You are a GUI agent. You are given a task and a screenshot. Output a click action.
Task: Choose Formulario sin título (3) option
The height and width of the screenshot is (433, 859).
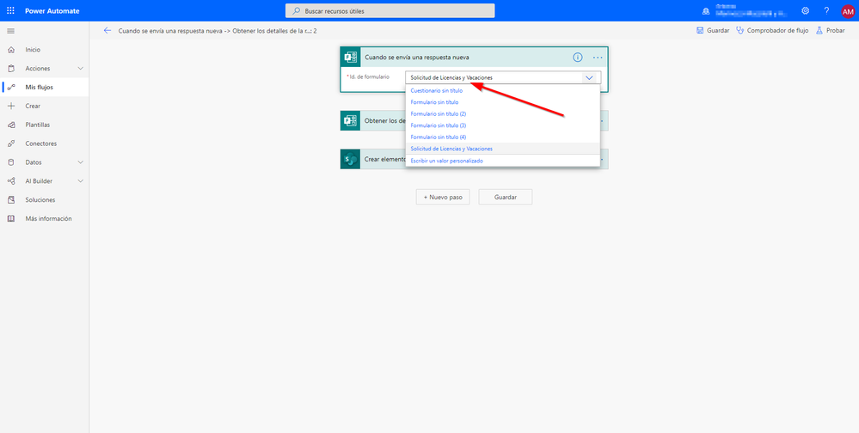tap(502, 125)
